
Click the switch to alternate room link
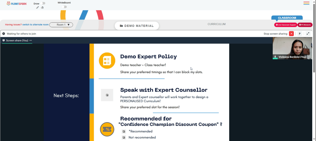coord(35,25)
